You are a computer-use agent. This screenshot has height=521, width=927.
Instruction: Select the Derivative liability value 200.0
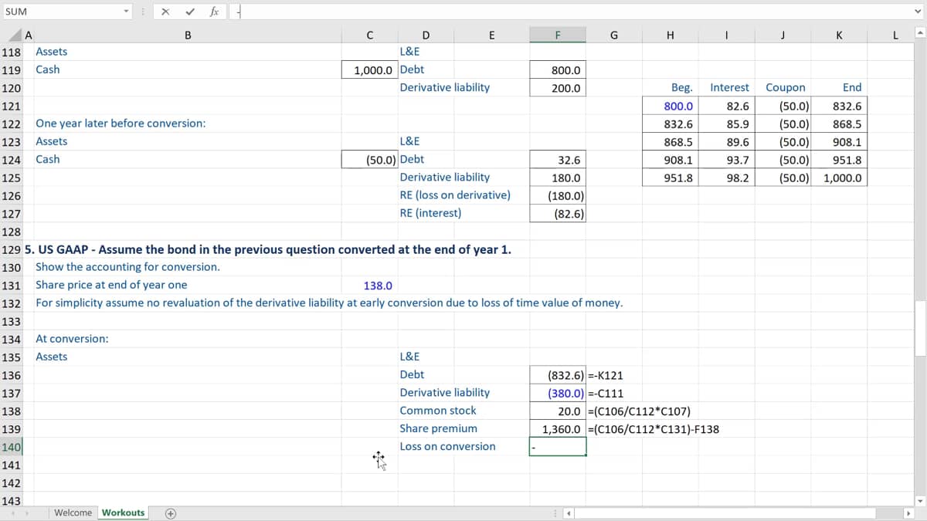pyautogui.click(x=558, y=88)
